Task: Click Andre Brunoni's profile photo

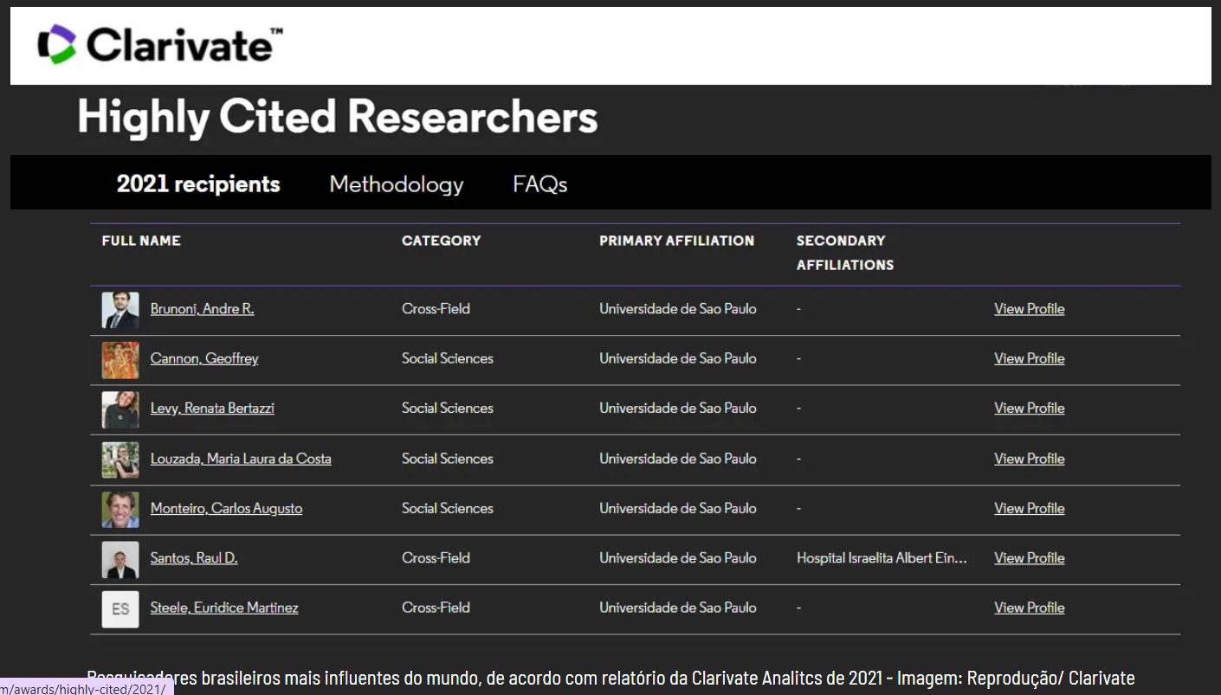Action: coord(120,310)
